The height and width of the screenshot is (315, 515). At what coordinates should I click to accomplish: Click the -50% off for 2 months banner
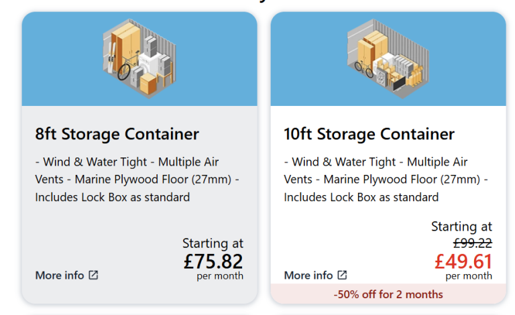[x=388, y=294]
